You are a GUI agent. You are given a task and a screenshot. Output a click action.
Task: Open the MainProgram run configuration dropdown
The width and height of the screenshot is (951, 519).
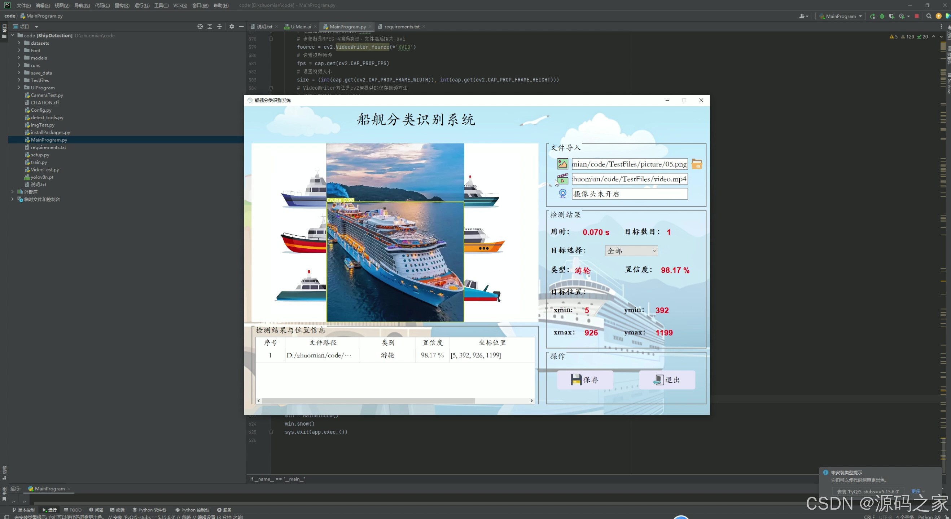point(840,16)
